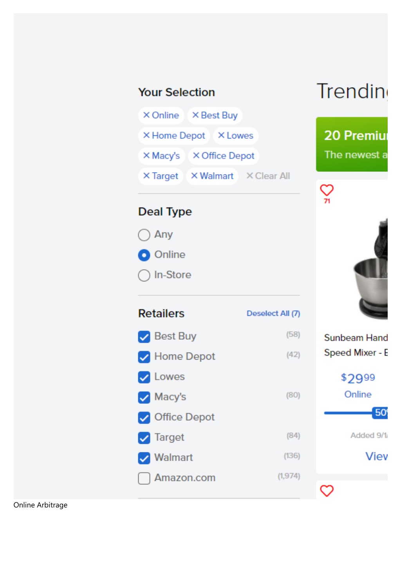Screen dimensions: 401x567
Task: Select the Any deal type radio
Action: 144,235
